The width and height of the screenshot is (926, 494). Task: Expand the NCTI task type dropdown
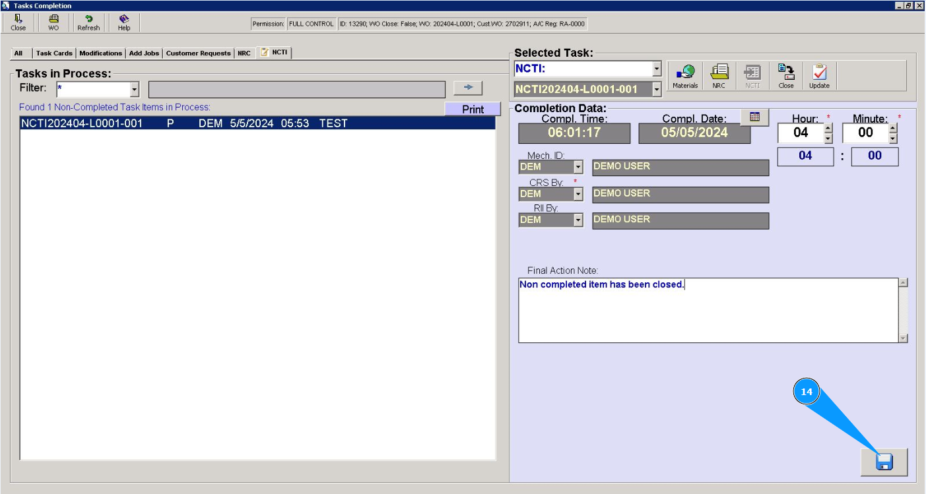click(656, 69)
